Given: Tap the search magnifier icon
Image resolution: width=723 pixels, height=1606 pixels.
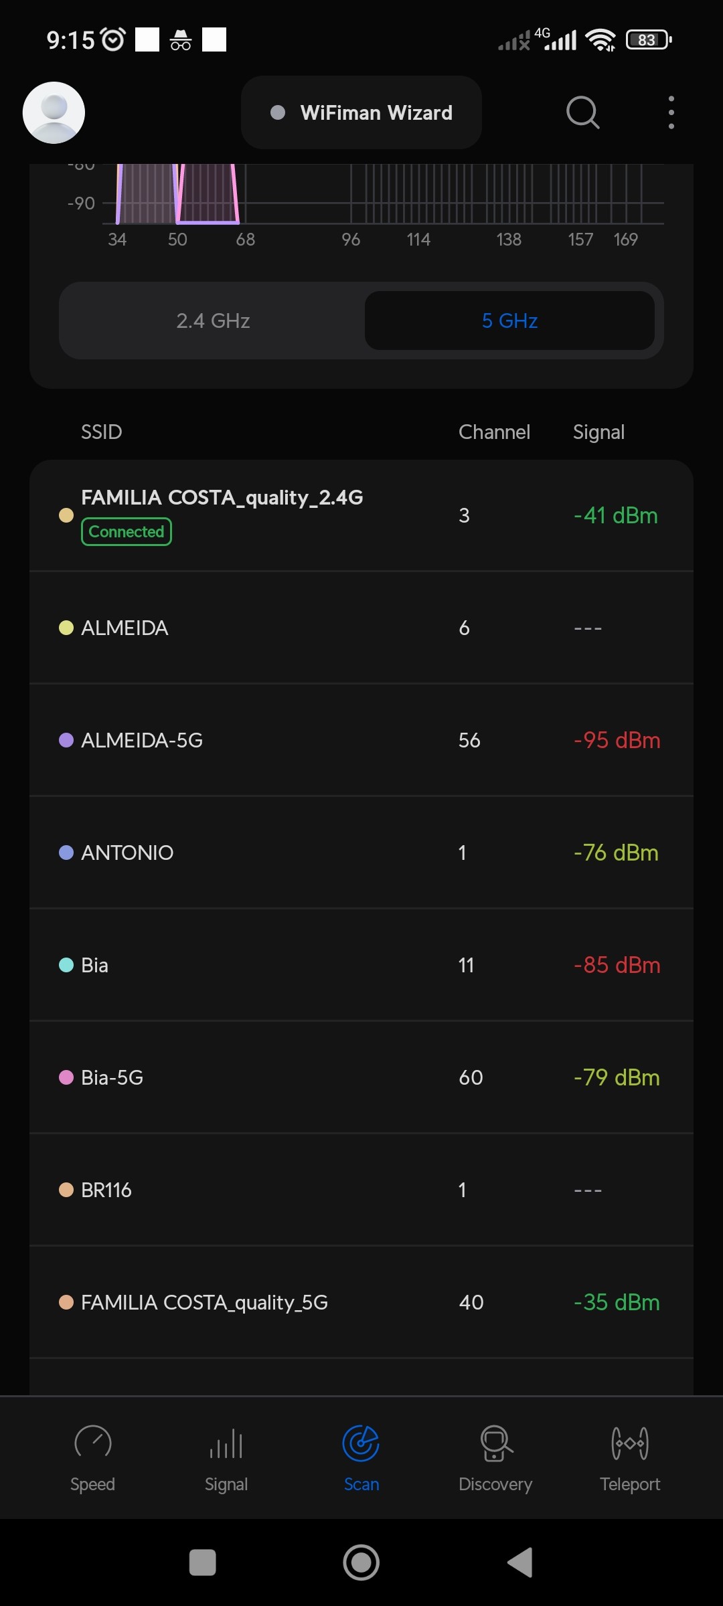Looking at the screenshot, I should pyautogui.click(x=582, y=112).
